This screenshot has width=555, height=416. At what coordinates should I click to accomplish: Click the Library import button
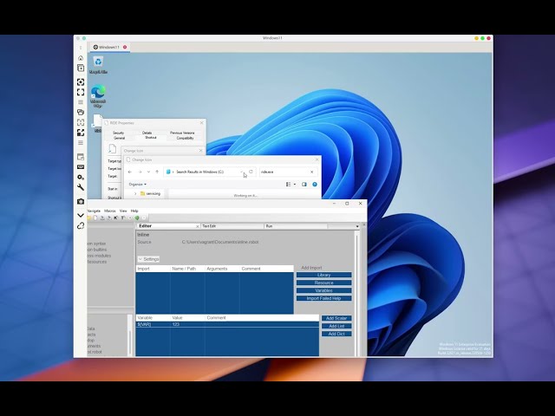(323, 275)
